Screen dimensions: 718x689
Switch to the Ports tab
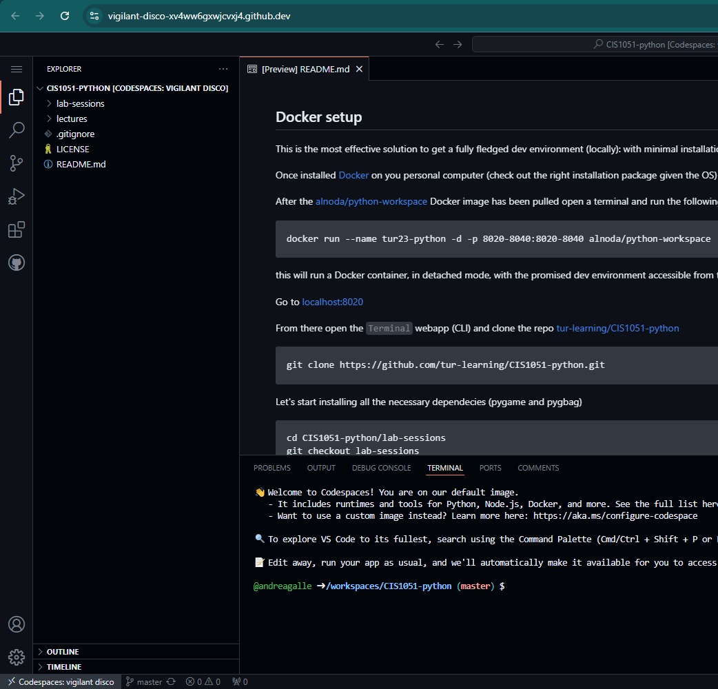491,468
